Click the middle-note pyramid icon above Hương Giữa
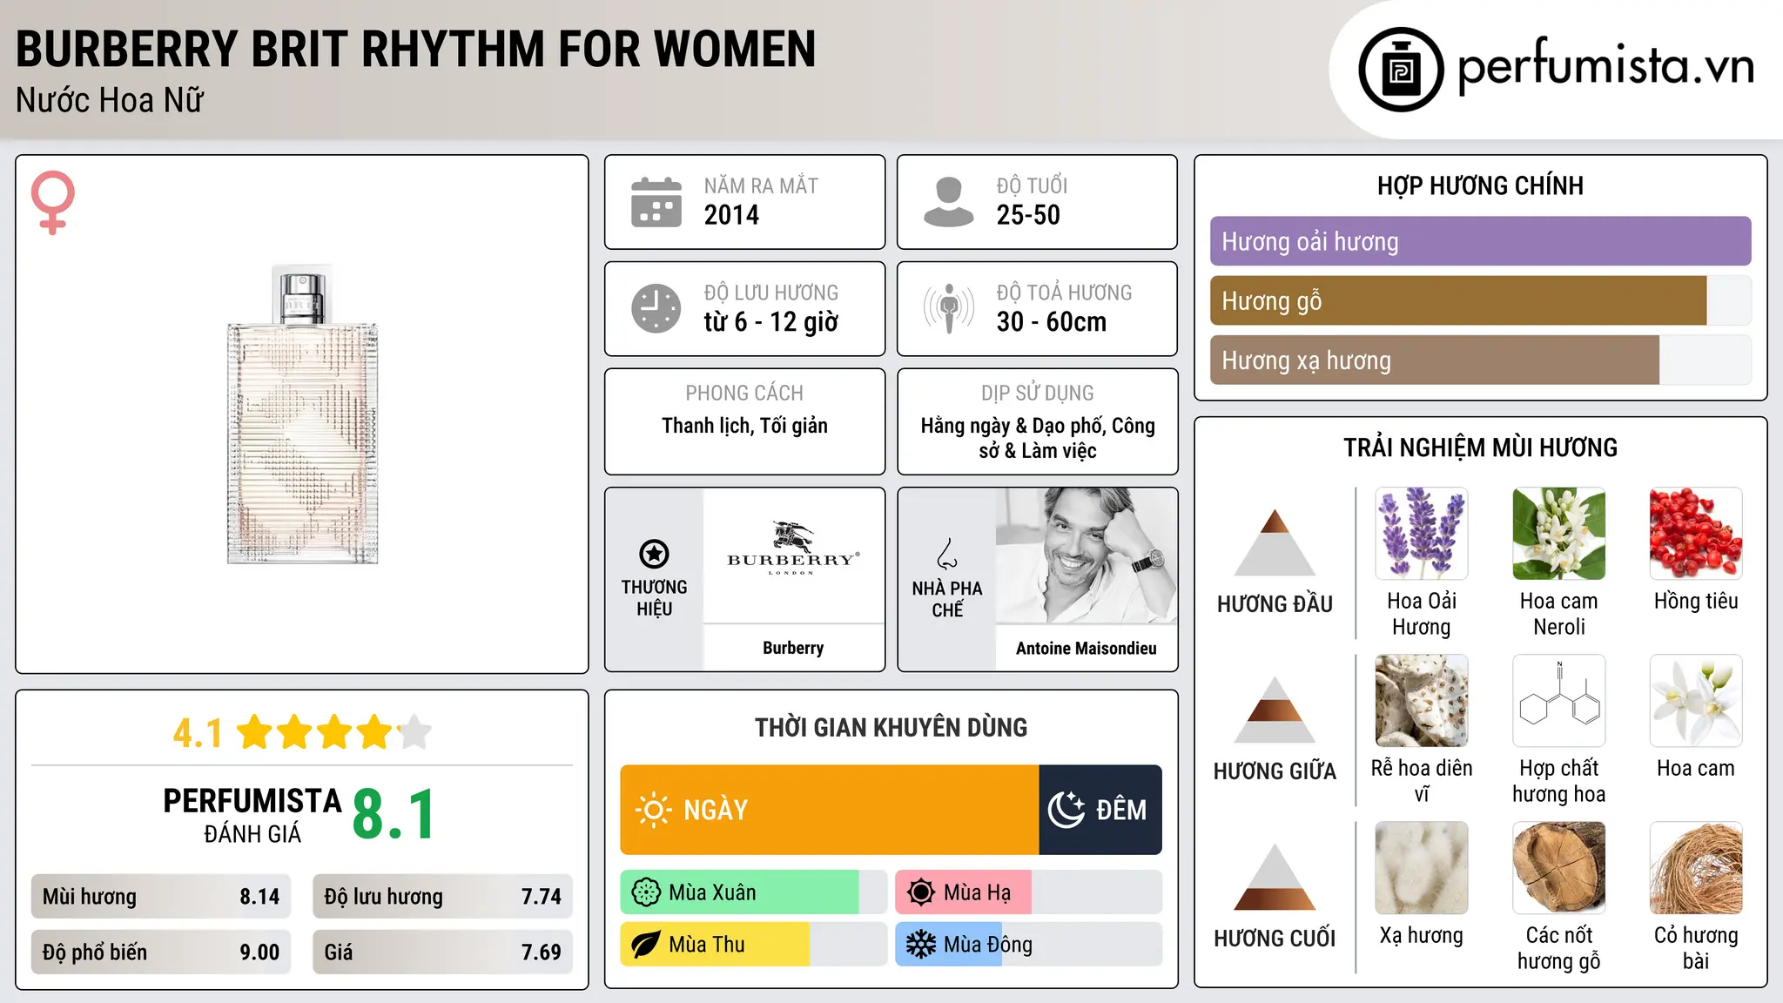This screenshot has height=1003, width=1783. 1275,710
